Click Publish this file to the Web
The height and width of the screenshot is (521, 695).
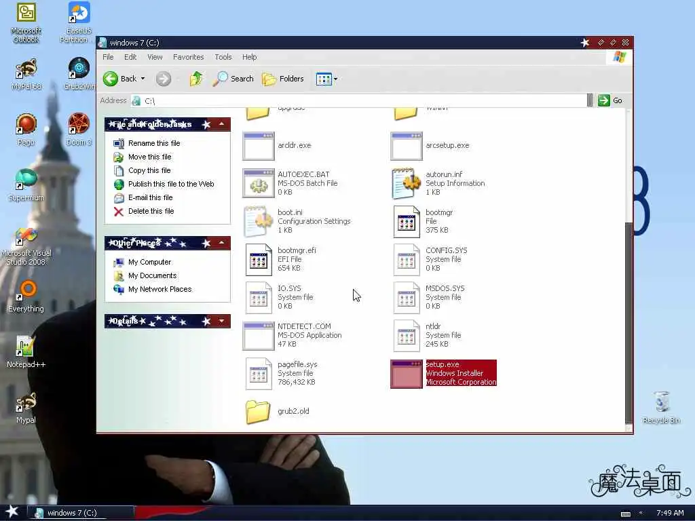pos(170,184)
